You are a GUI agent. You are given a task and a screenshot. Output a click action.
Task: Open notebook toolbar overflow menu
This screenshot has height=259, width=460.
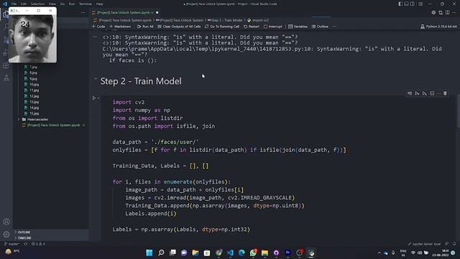pos(334,27)
